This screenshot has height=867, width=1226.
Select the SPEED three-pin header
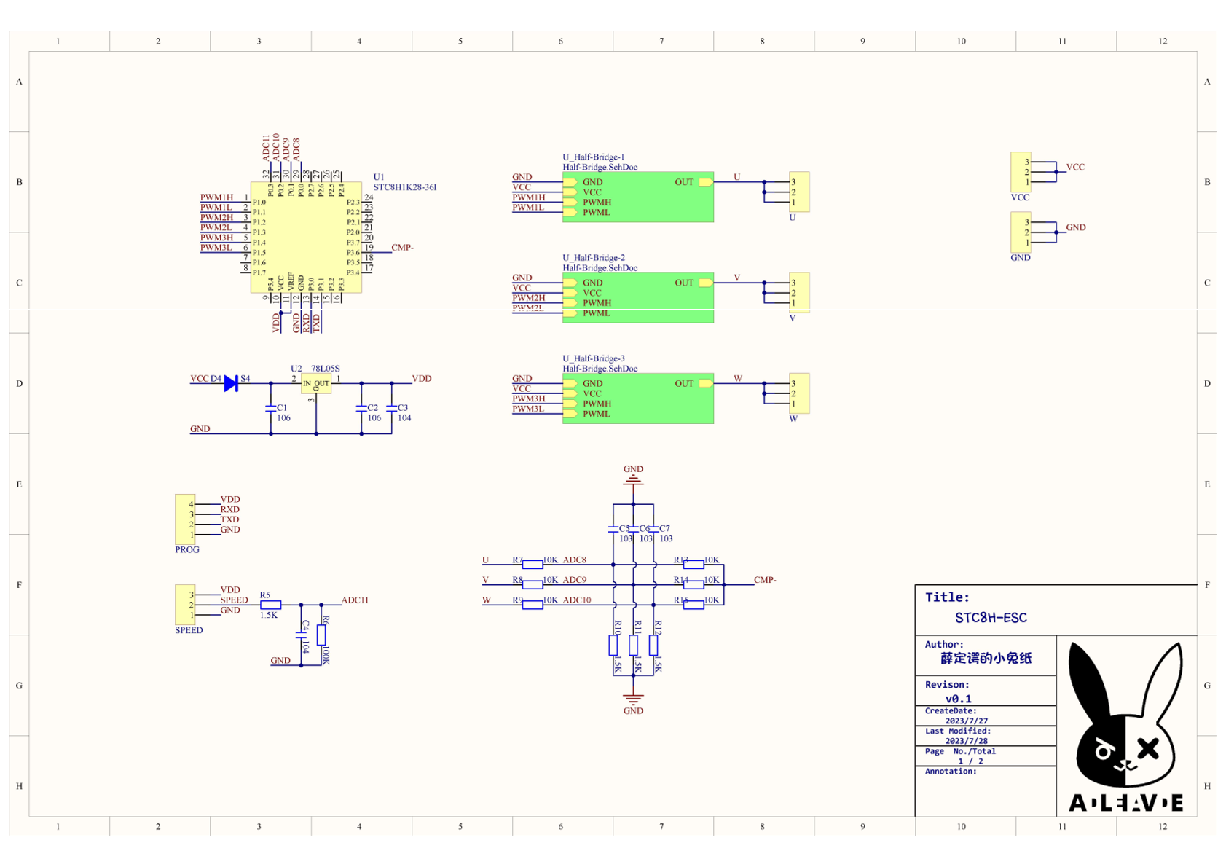coord(185,605)
